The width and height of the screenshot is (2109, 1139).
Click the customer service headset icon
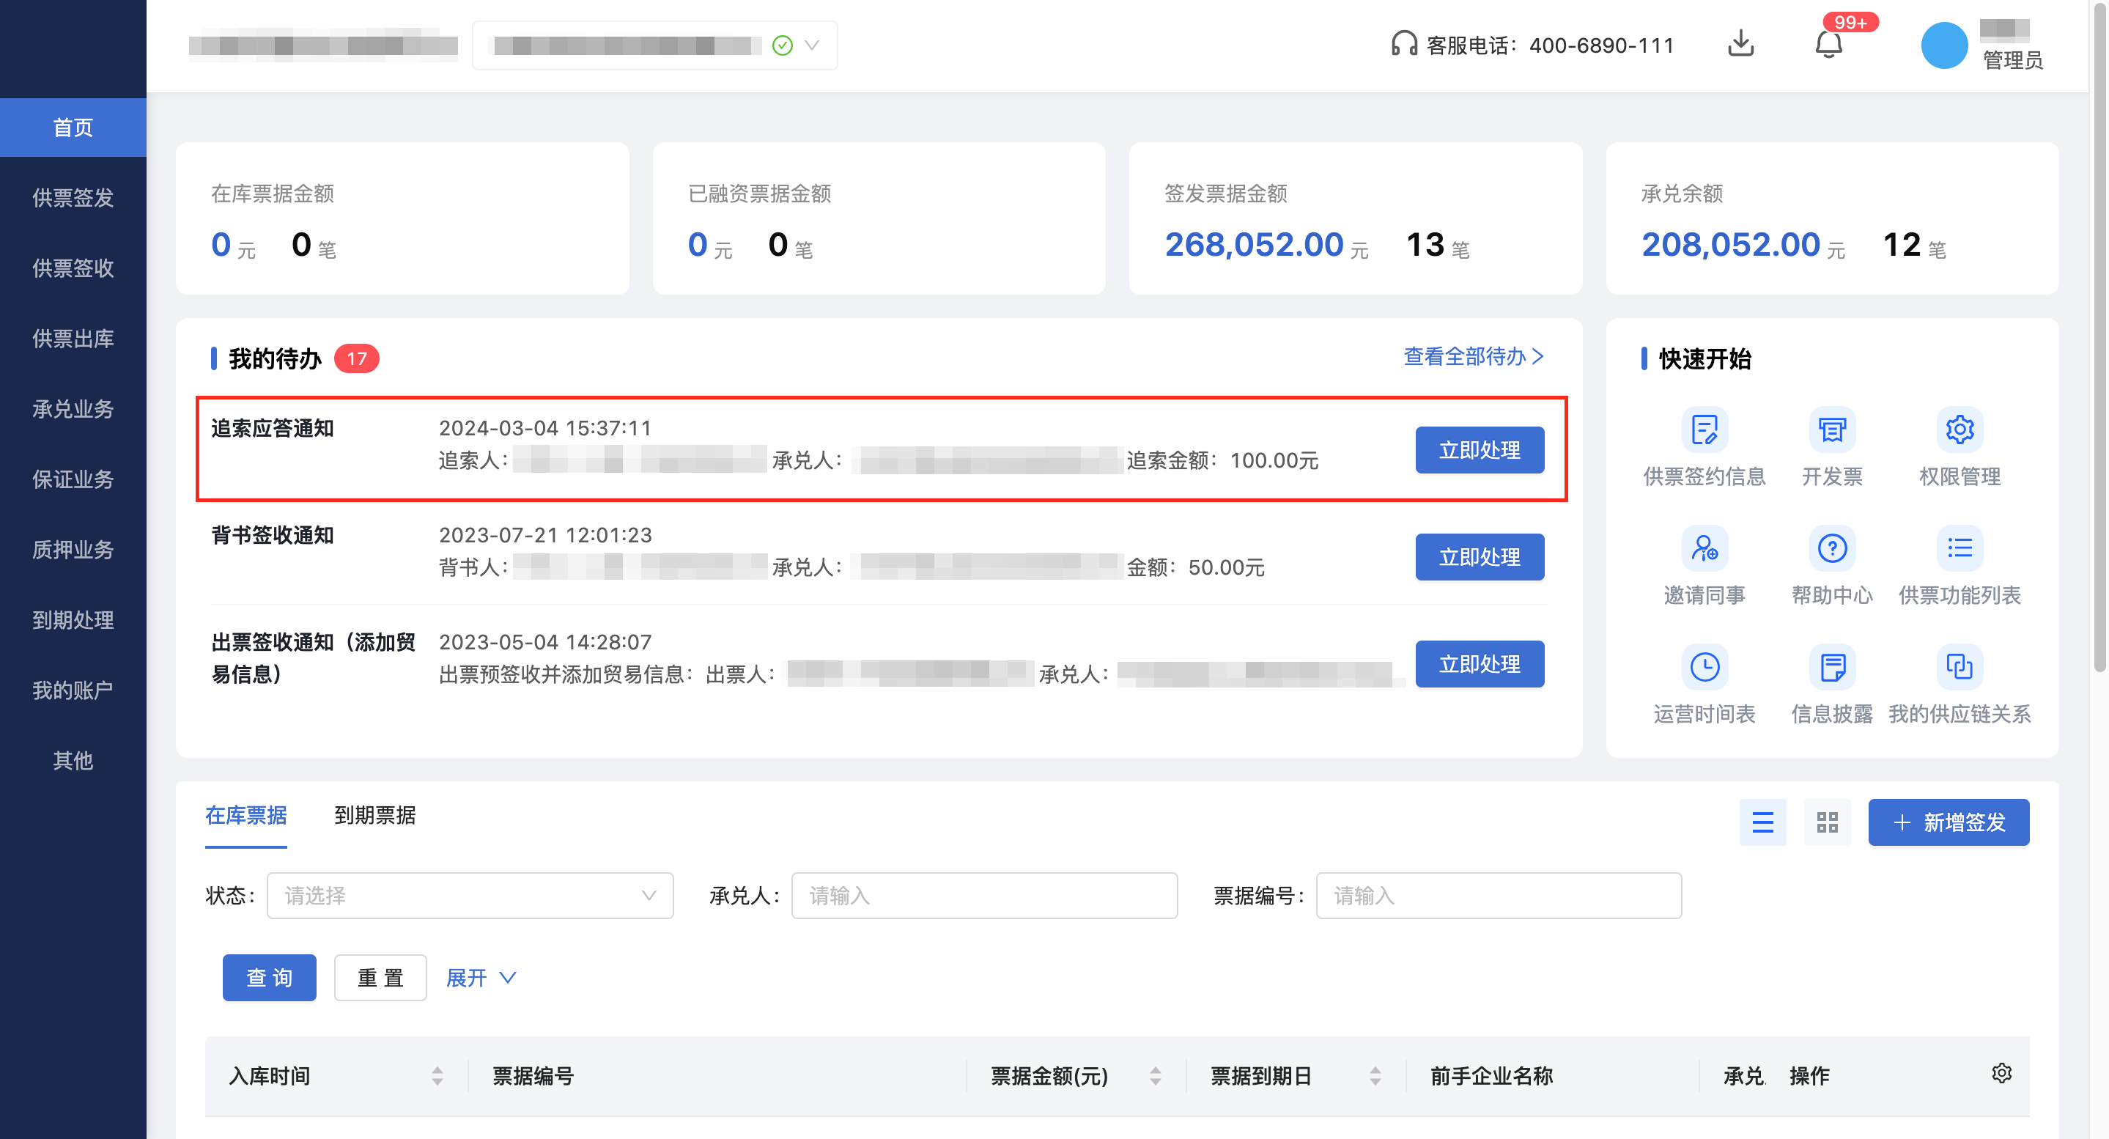tap(1403, 44)
